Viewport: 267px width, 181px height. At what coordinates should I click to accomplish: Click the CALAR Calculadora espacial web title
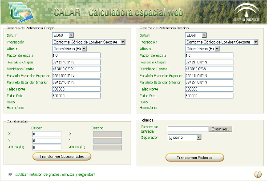coord(118,12)
